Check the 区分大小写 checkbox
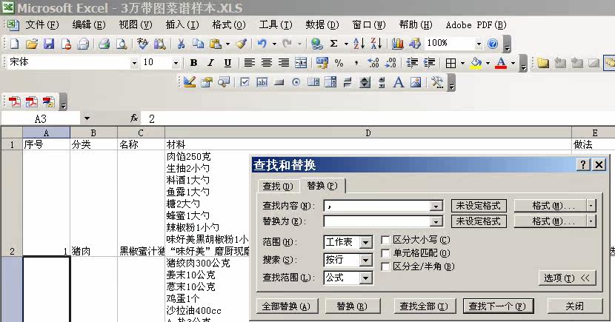615x322 pixels. point(385,240)
